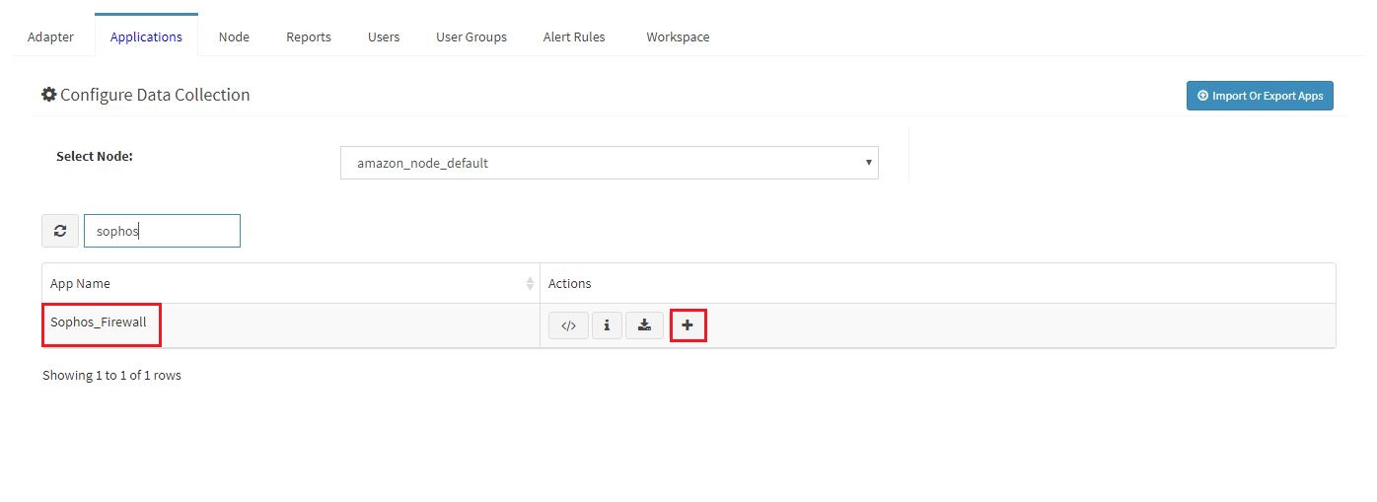Select the Applications tab
1377x502 pixels.
coord(146,36)
